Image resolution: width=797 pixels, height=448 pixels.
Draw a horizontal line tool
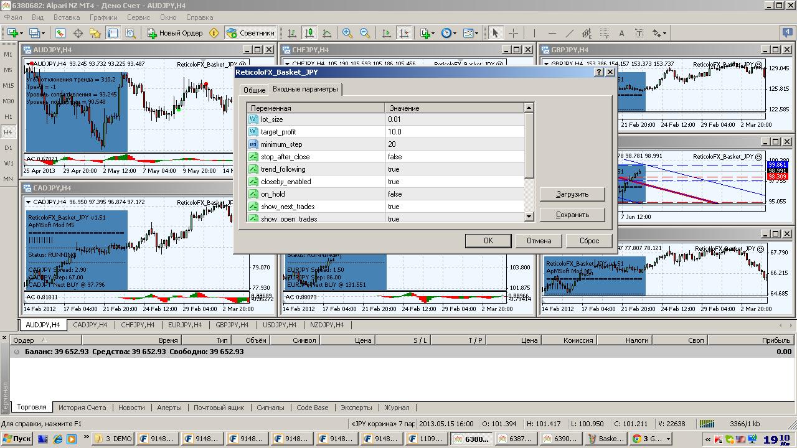pyautogui.click(x=552, y=33)
